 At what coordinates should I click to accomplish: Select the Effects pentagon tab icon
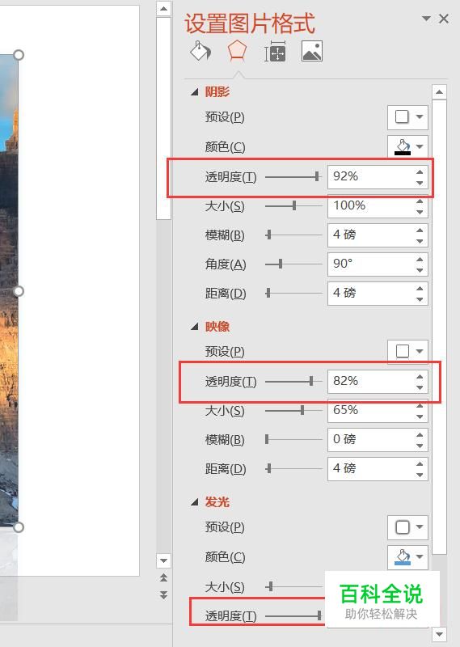tap(237, 51)
